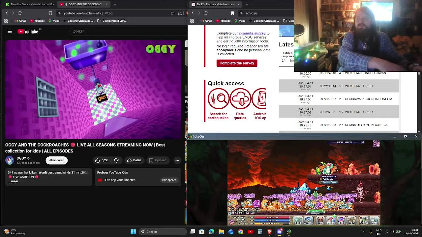Open Discord from the taskbar
The height and width of the screenshot is (237, 422).
(x=279, y=232)
